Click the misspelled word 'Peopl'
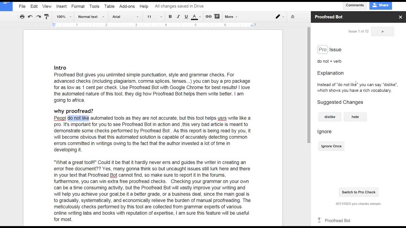Screen dimensions: 406x228 (x=60, y=118)
